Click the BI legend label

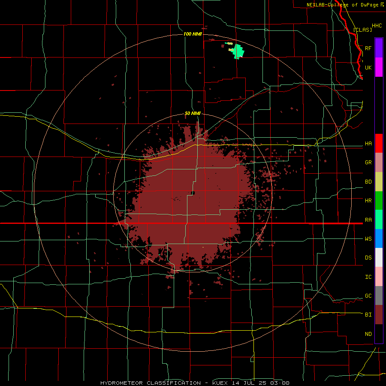click(368, 315)
